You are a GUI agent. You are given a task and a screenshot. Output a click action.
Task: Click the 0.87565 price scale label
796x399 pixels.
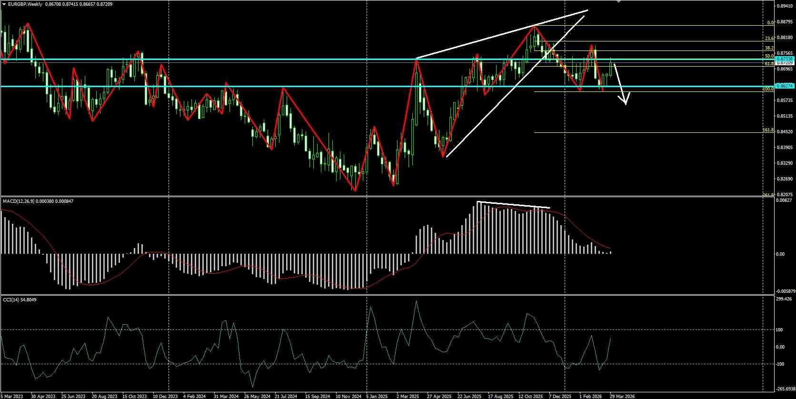click(x=785, y=53)
